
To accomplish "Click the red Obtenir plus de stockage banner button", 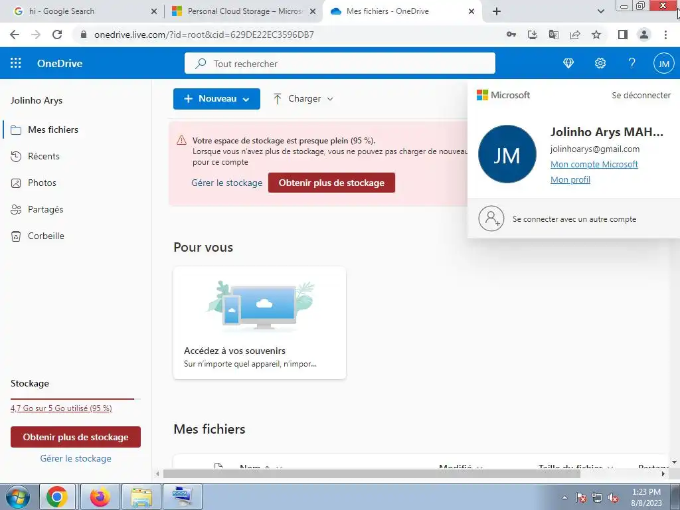I will click(x=331, y=183).
